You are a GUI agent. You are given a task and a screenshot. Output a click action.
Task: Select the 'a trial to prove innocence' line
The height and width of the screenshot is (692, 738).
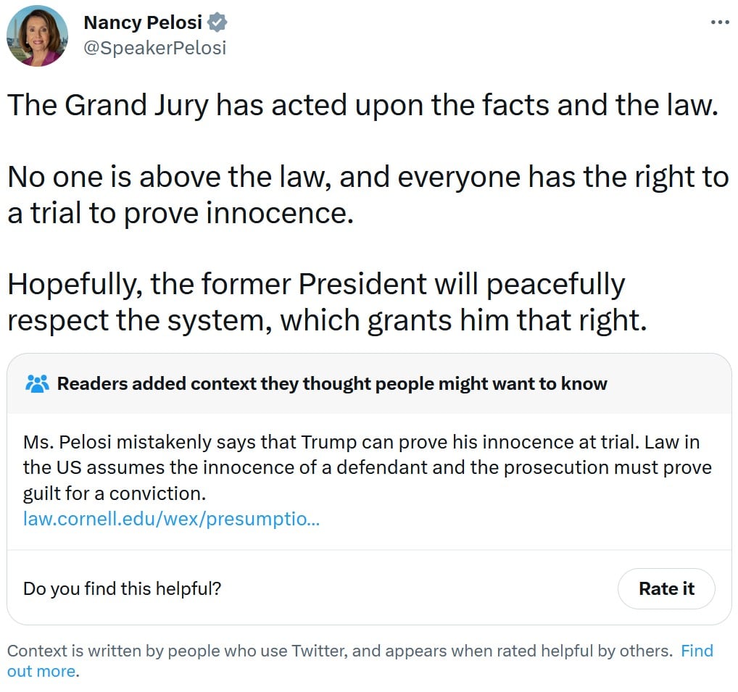point(181,213)
